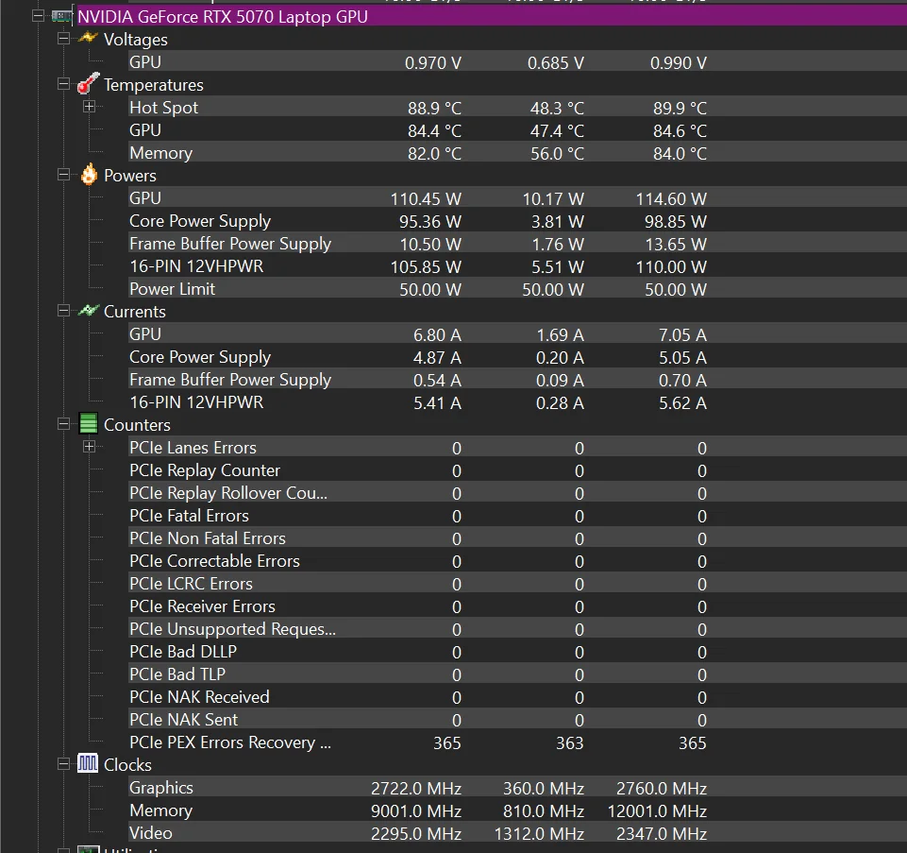
Task: Click the Temperatures thermometer icon
Action: tap(88, 83)
